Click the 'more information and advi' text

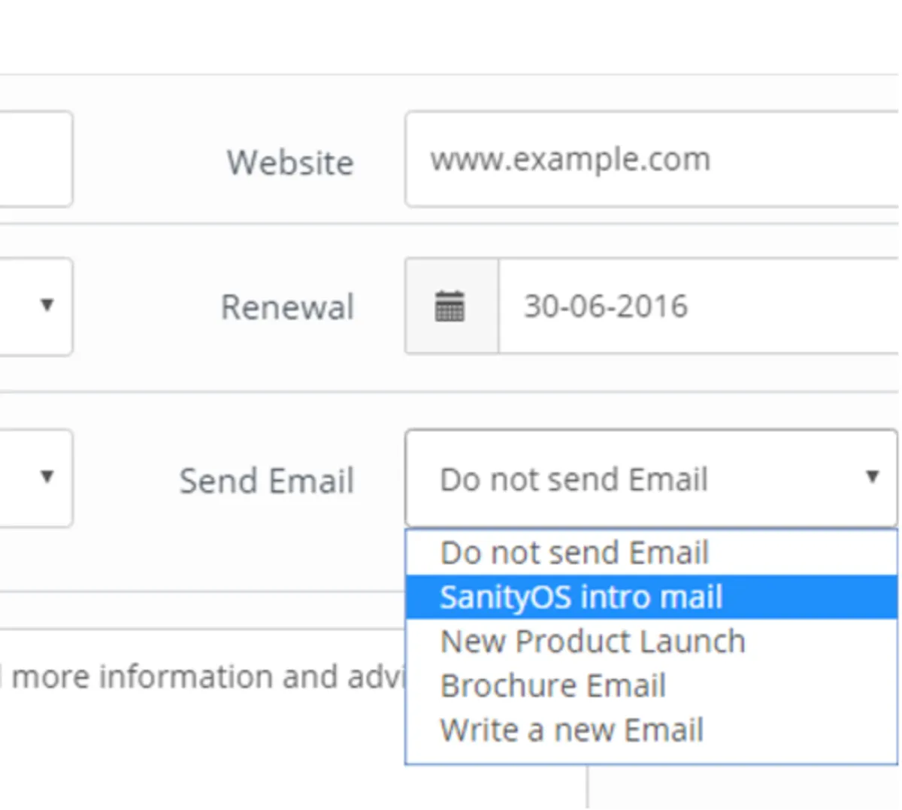(x=208, y=676)
